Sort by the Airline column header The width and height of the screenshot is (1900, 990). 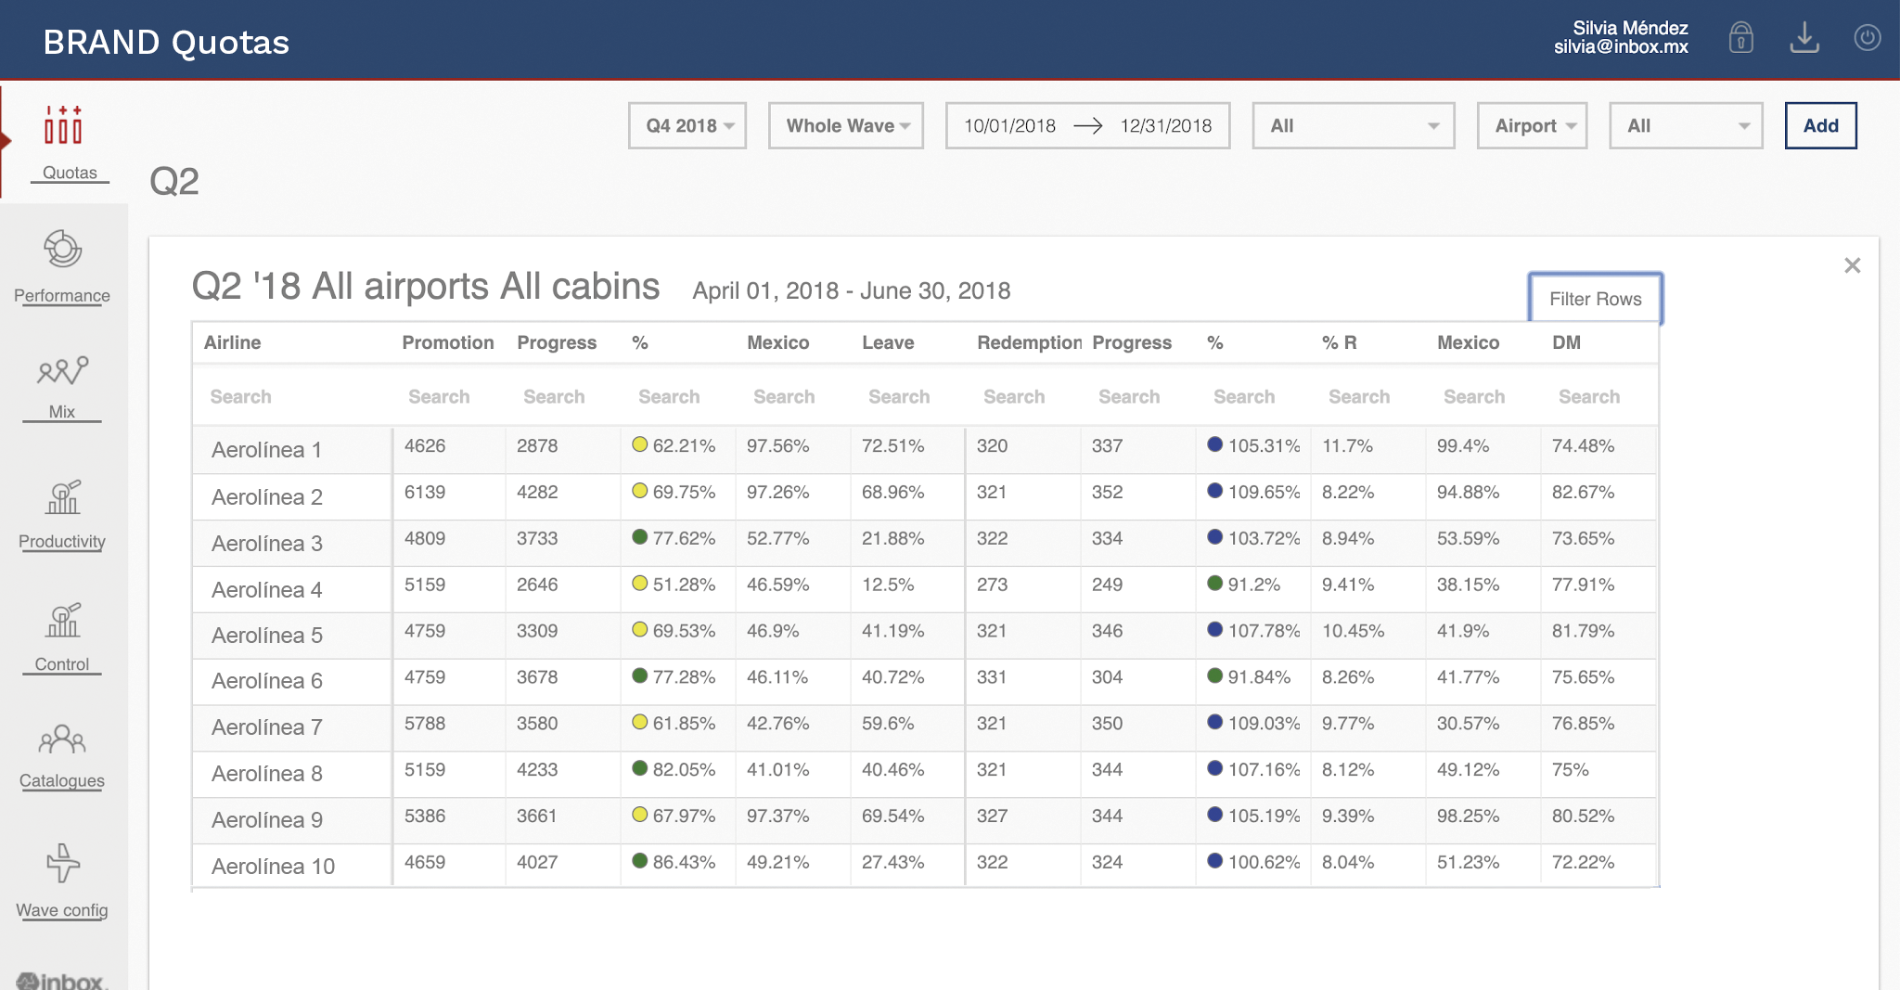(x=233, y=342)
